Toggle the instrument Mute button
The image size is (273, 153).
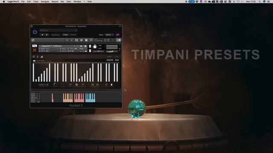click(x=90, y=51)
